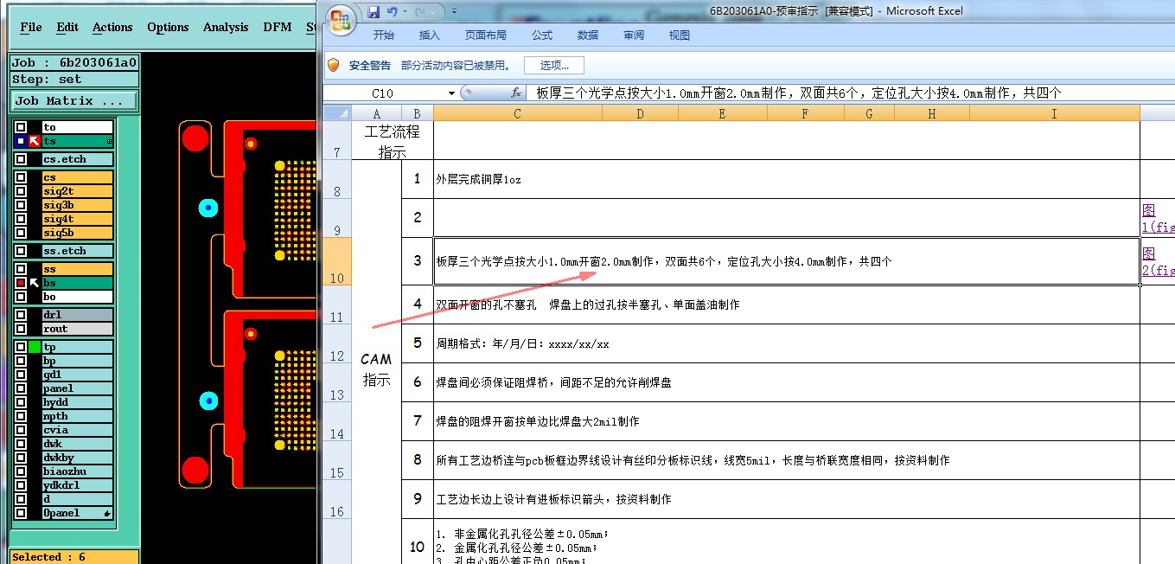Select row 12 header in Excel

click(x=337, y=343)
